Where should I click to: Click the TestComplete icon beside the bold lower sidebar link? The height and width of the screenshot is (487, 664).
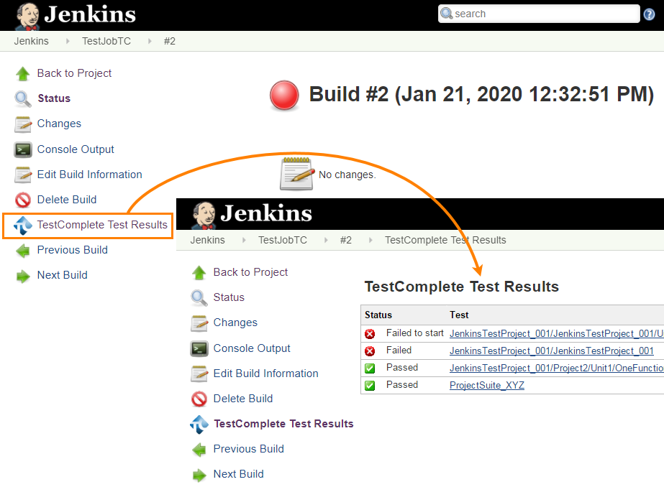199,425
